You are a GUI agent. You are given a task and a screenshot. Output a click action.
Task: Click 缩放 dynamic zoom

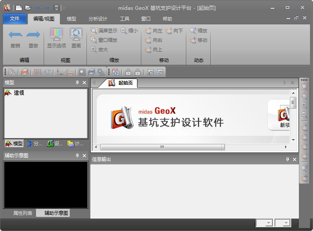tap(199, 31)
